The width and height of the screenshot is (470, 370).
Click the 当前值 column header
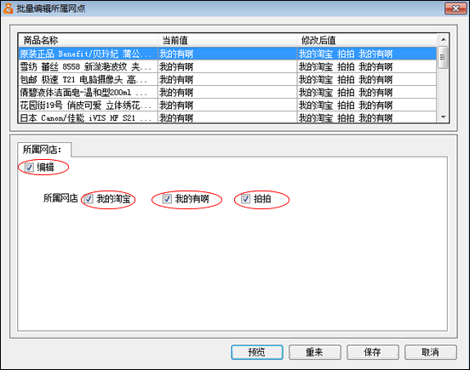(227, 40)
